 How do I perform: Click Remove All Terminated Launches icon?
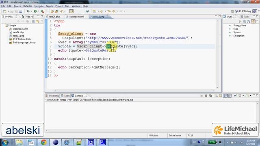210,96
